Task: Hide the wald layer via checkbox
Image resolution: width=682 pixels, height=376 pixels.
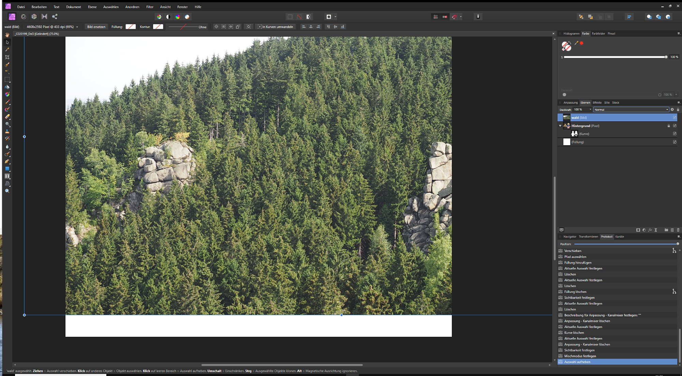Action: tap(674, 118)
